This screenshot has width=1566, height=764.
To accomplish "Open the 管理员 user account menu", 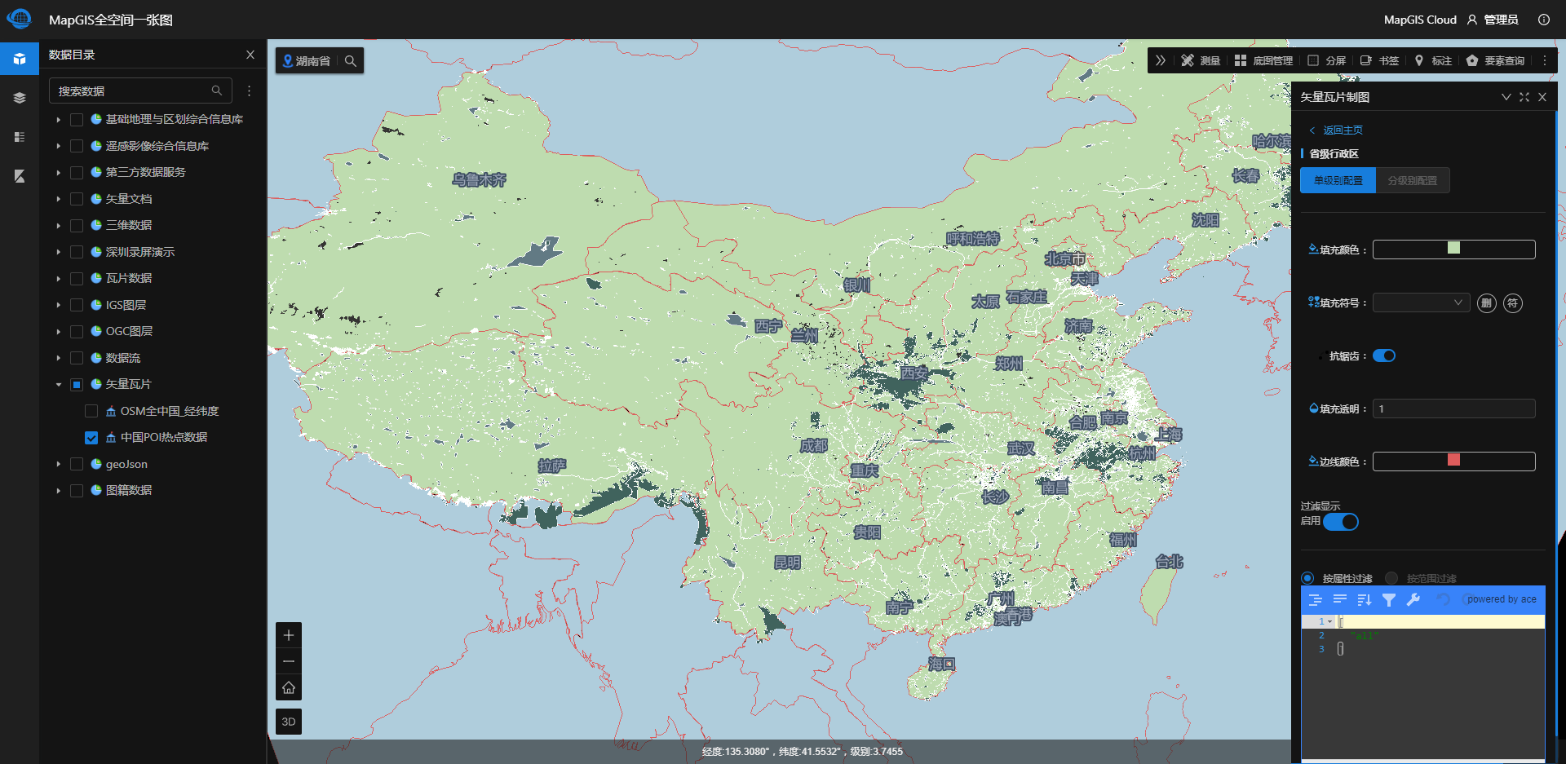I will coord(1493,20).
